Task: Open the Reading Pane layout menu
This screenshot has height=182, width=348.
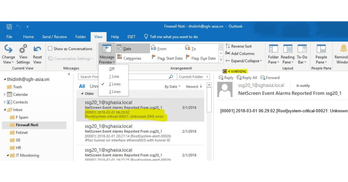Action: pos(288,54)
